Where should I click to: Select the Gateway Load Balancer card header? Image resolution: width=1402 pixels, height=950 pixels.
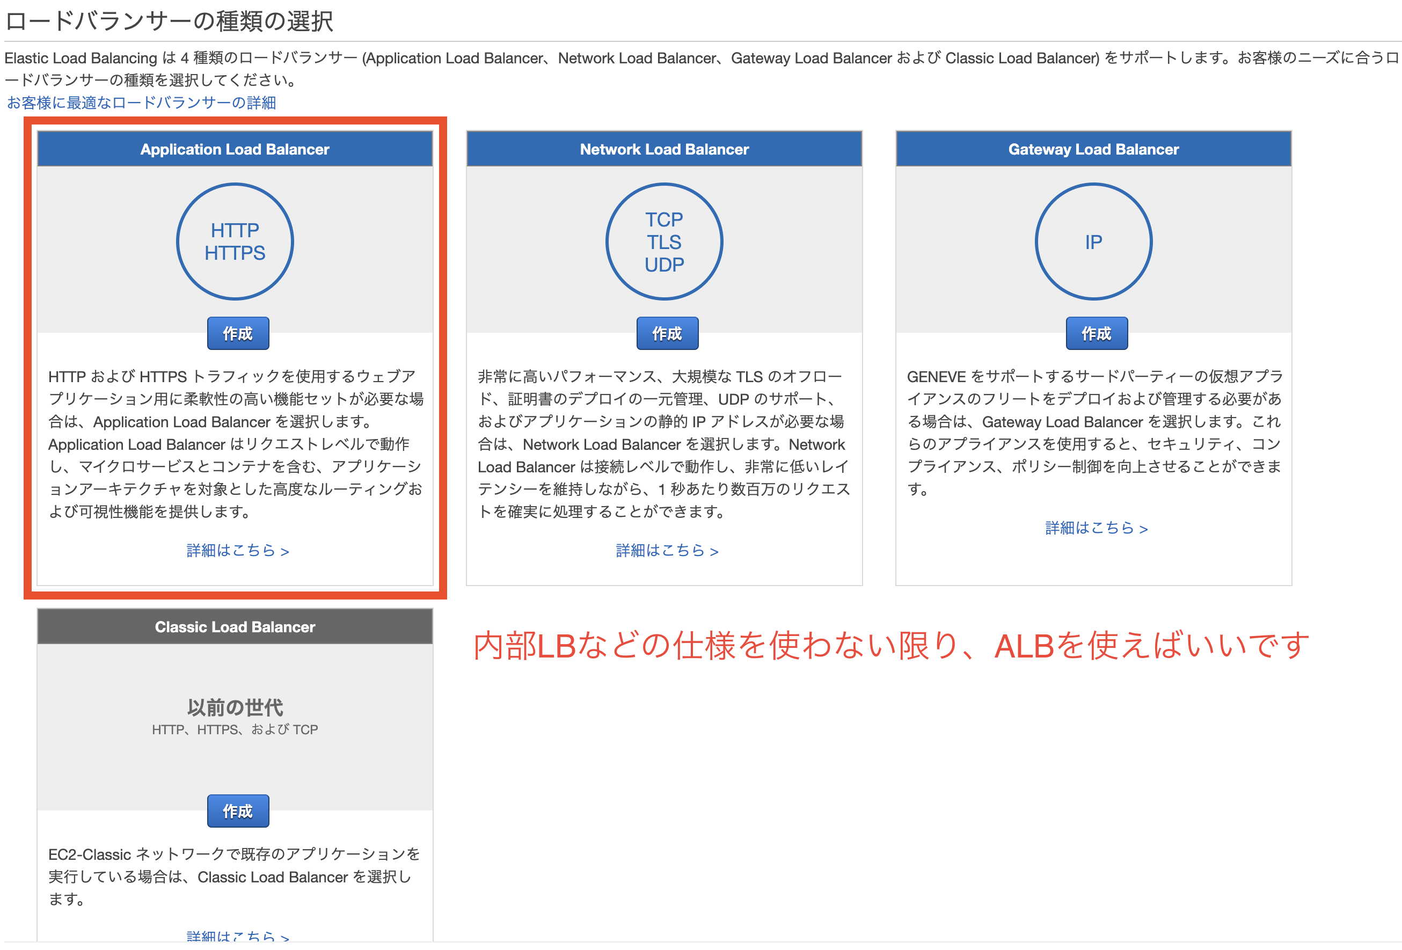[1093, 149]
